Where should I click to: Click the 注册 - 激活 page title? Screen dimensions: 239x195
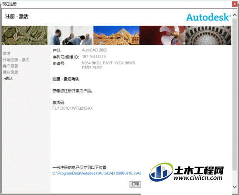[x=17, y=16]
